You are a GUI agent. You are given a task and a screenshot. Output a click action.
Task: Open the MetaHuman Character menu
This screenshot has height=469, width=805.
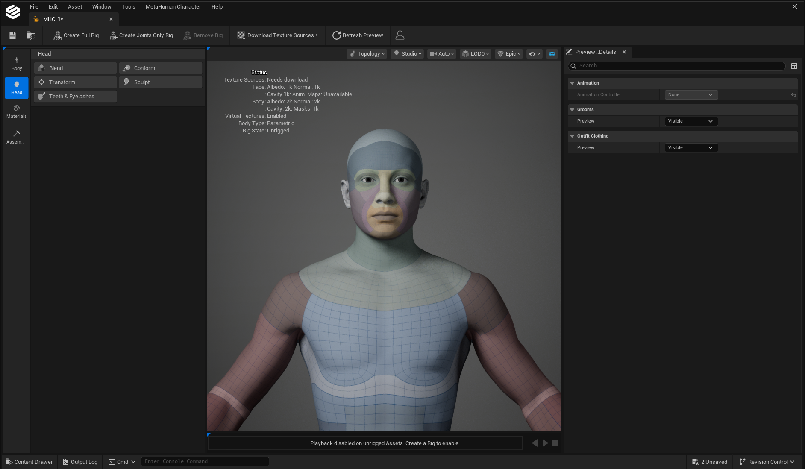pos(173,7)
